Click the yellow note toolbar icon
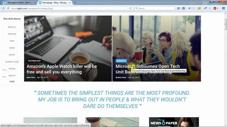The height and width of the screenshot is (127, 227). (x=199, y=8)
